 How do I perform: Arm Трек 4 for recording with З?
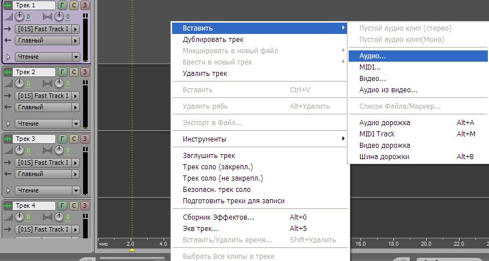pyautogui.click(x=84, y=206)
